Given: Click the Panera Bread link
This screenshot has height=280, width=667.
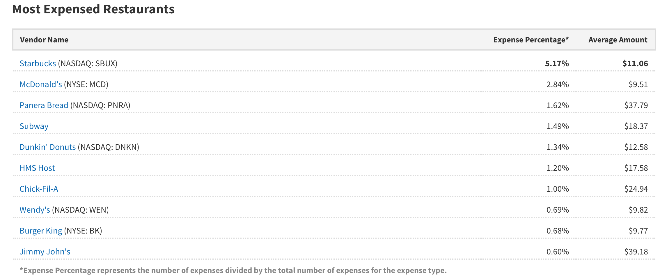Looking at the screenshot, I should pyautogui.click(x=44, y=105).
